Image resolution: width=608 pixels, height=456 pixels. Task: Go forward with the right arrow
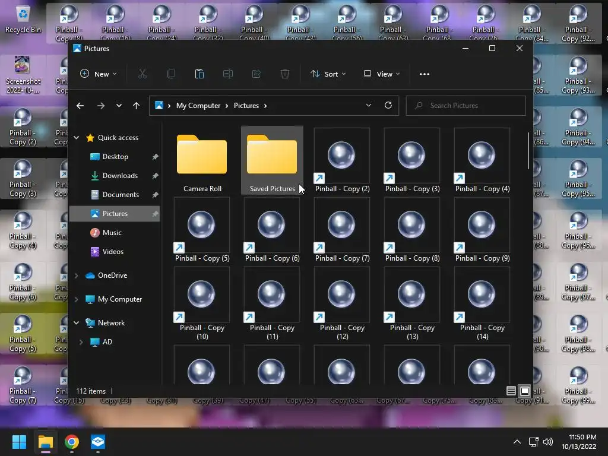pyautogui.click(x=101, y=106)
